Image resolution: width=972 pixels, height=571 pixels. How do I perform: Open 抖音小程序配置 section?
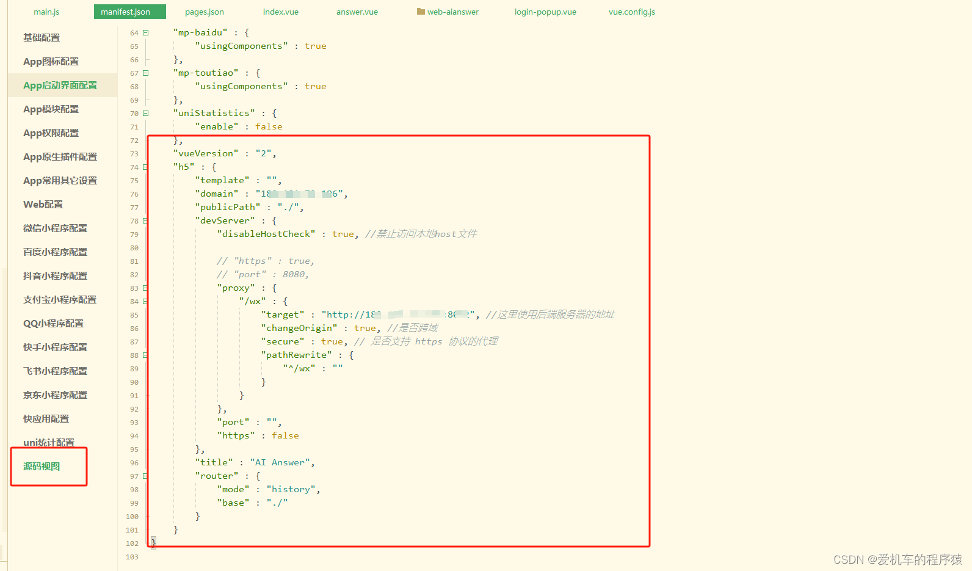click(x=55, y=275)
